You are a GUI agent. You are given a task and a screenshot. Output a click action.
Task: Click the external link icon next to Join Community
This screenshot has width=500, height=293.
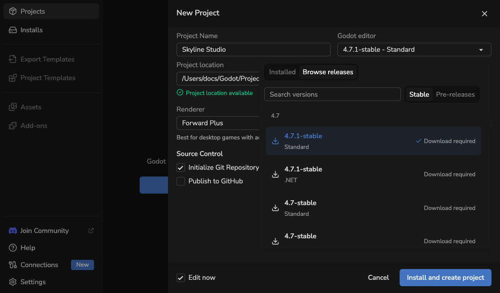[91, 230]
